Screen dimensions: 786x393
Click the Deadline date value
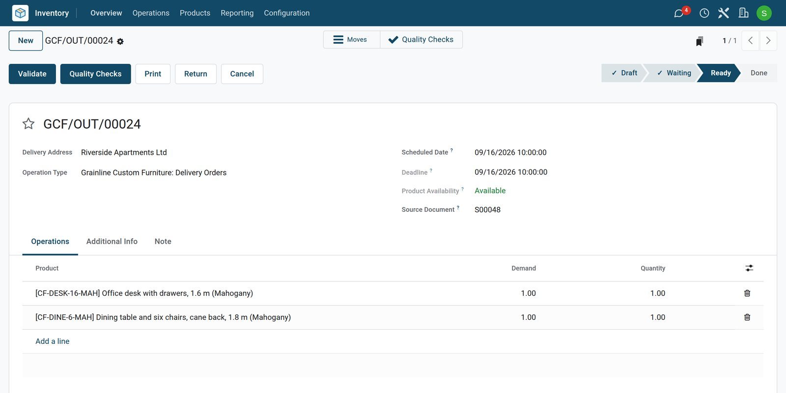coord(511,172)
